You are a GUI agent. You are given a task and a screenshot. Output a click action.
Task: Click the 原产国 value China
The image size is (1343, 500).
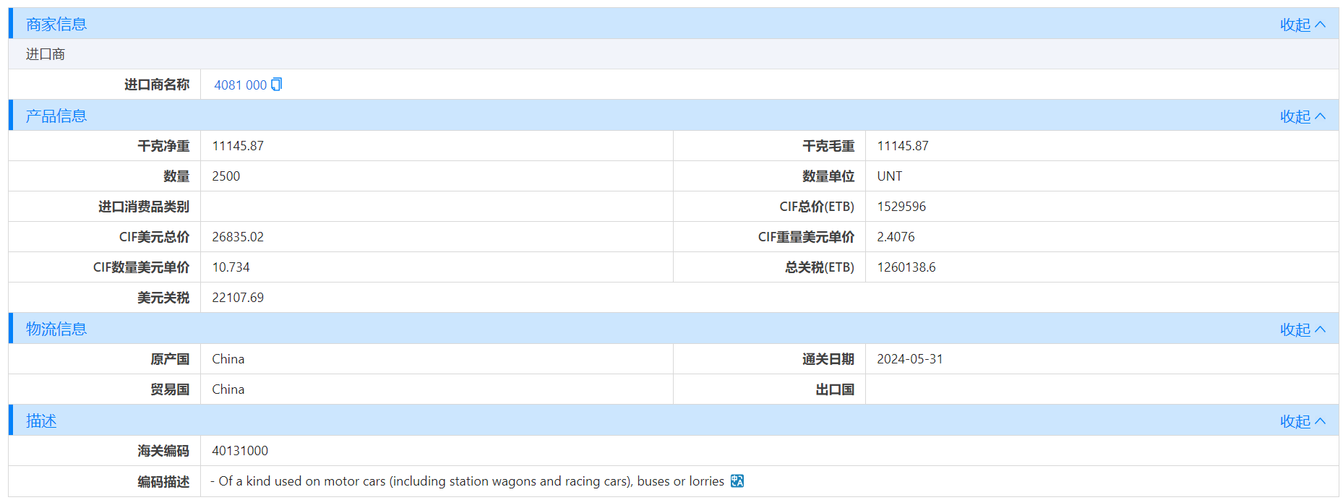click(228, 359)
